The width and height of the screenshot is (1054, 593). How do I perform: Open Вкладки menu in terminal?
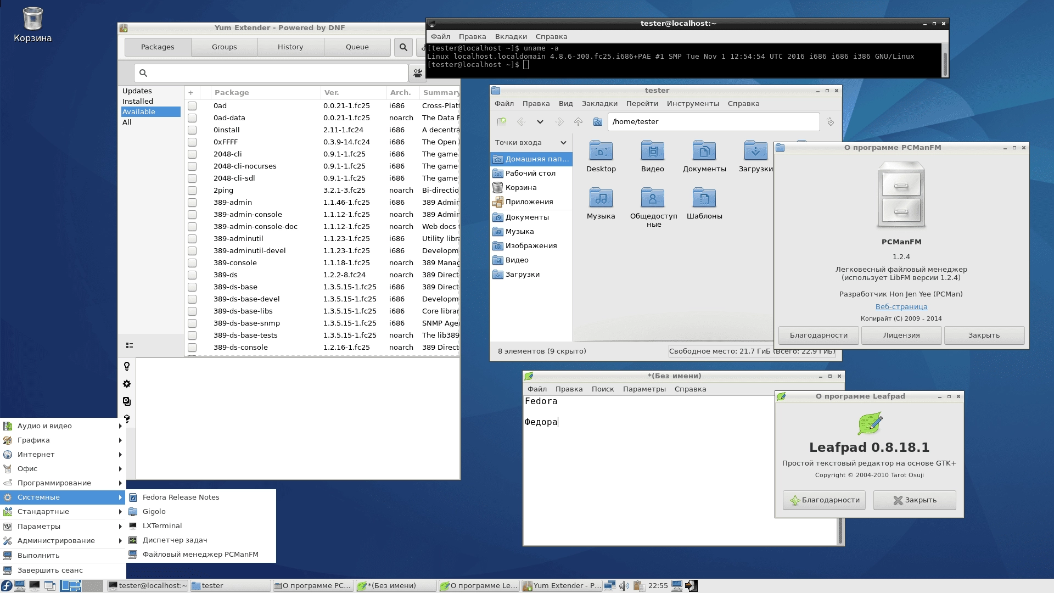tap(511, 37)
